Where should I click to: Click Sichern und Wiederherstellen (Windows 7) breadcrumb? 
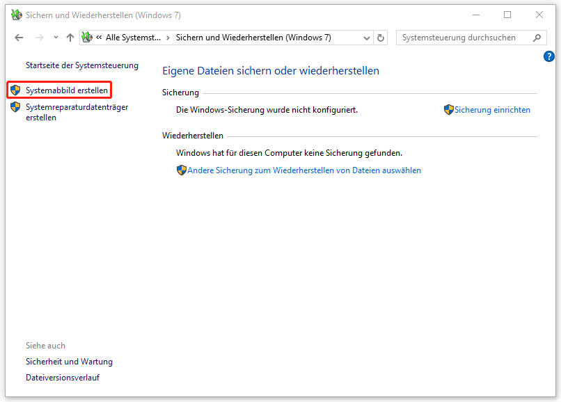click(255, 38)
